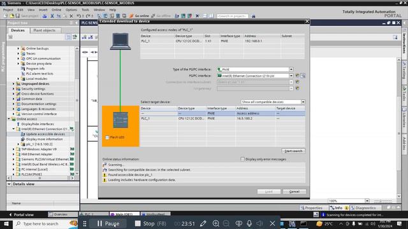Collapse the Details view panel
The image size is (408, 229).
tap(9, 184)
